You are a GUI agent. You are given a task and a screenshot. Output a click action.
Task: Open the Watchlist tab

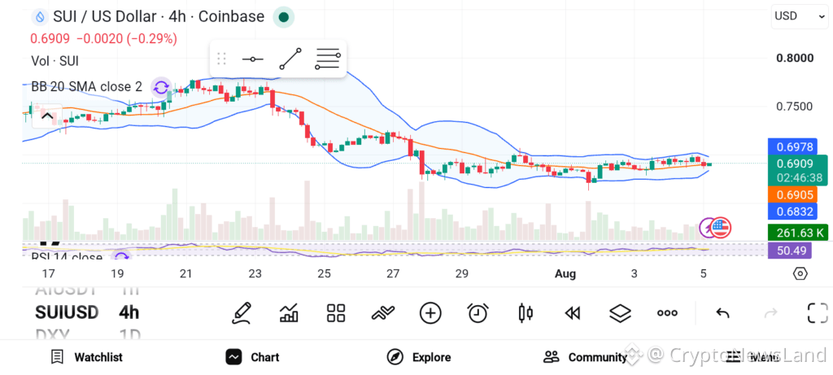coord(86,357)
